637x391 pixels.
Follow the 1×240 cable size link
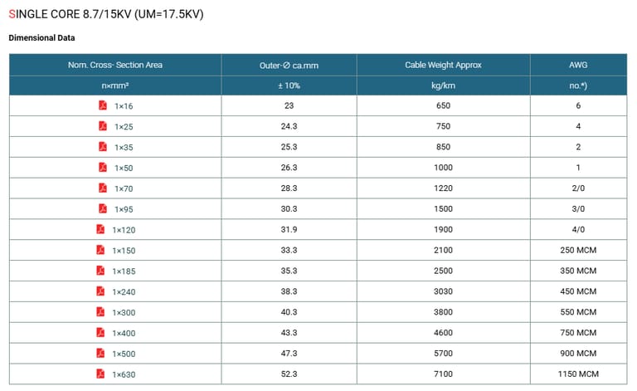[x=124, y=291]
